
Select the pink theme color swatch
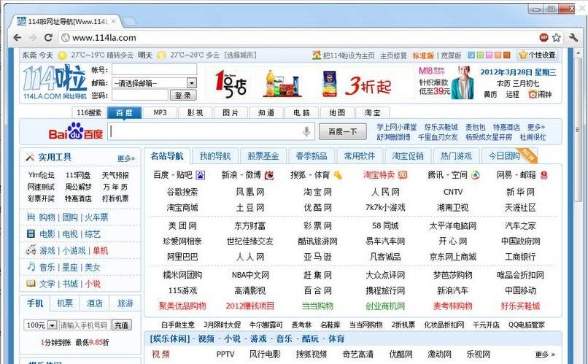(x=489, y=55)
